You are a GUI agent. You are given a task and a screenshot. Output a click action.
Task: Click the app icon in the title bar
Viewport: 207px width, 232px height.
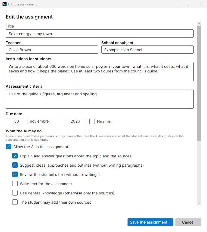[5, 4]
